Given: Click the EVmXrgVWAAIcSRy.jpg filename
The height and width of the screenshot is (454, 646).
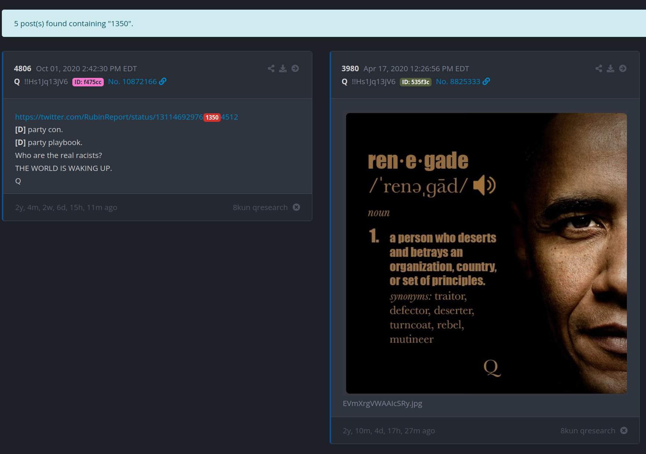Looking at the screenshot, I should point(382,403).
